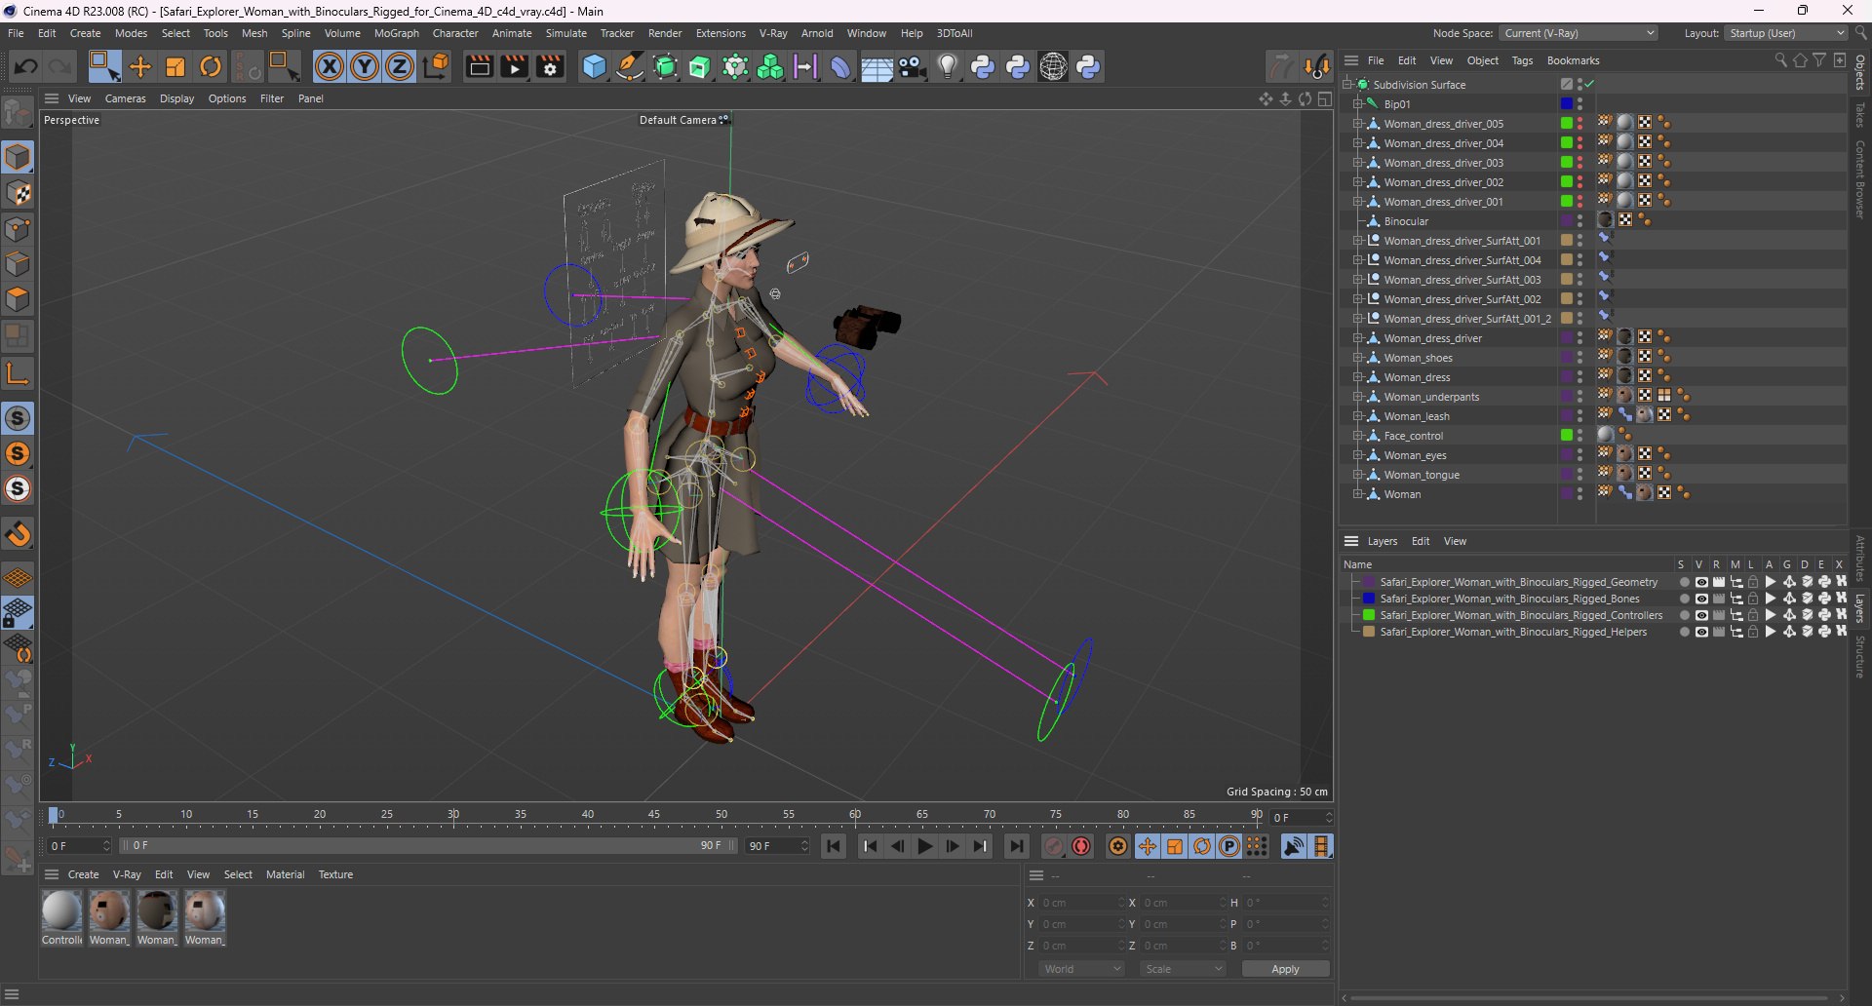1872x1006 pixels.
Task: Click the Floor object icon
Action: pos(877,67)
